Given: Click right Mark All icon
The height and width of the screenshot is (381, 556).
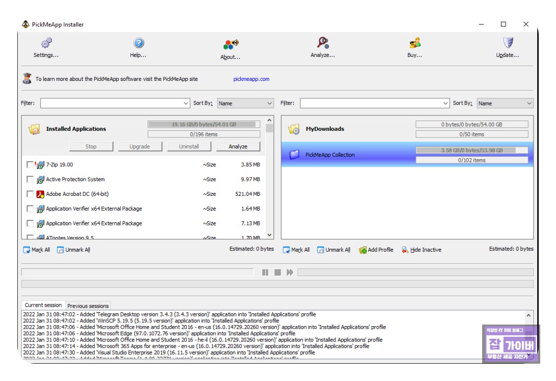Looking at the screenshot, I should [x=286, y=250].
